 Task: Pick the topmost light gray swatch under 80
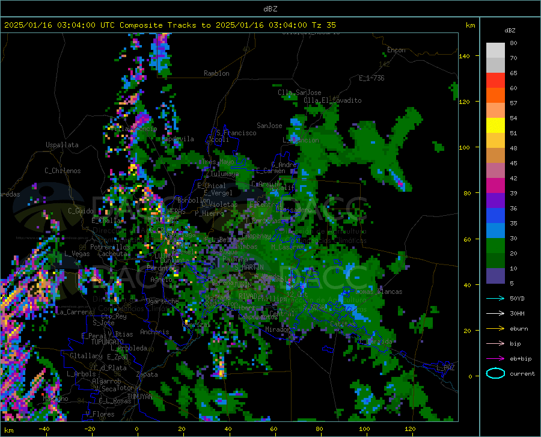(x=495, y=50)
